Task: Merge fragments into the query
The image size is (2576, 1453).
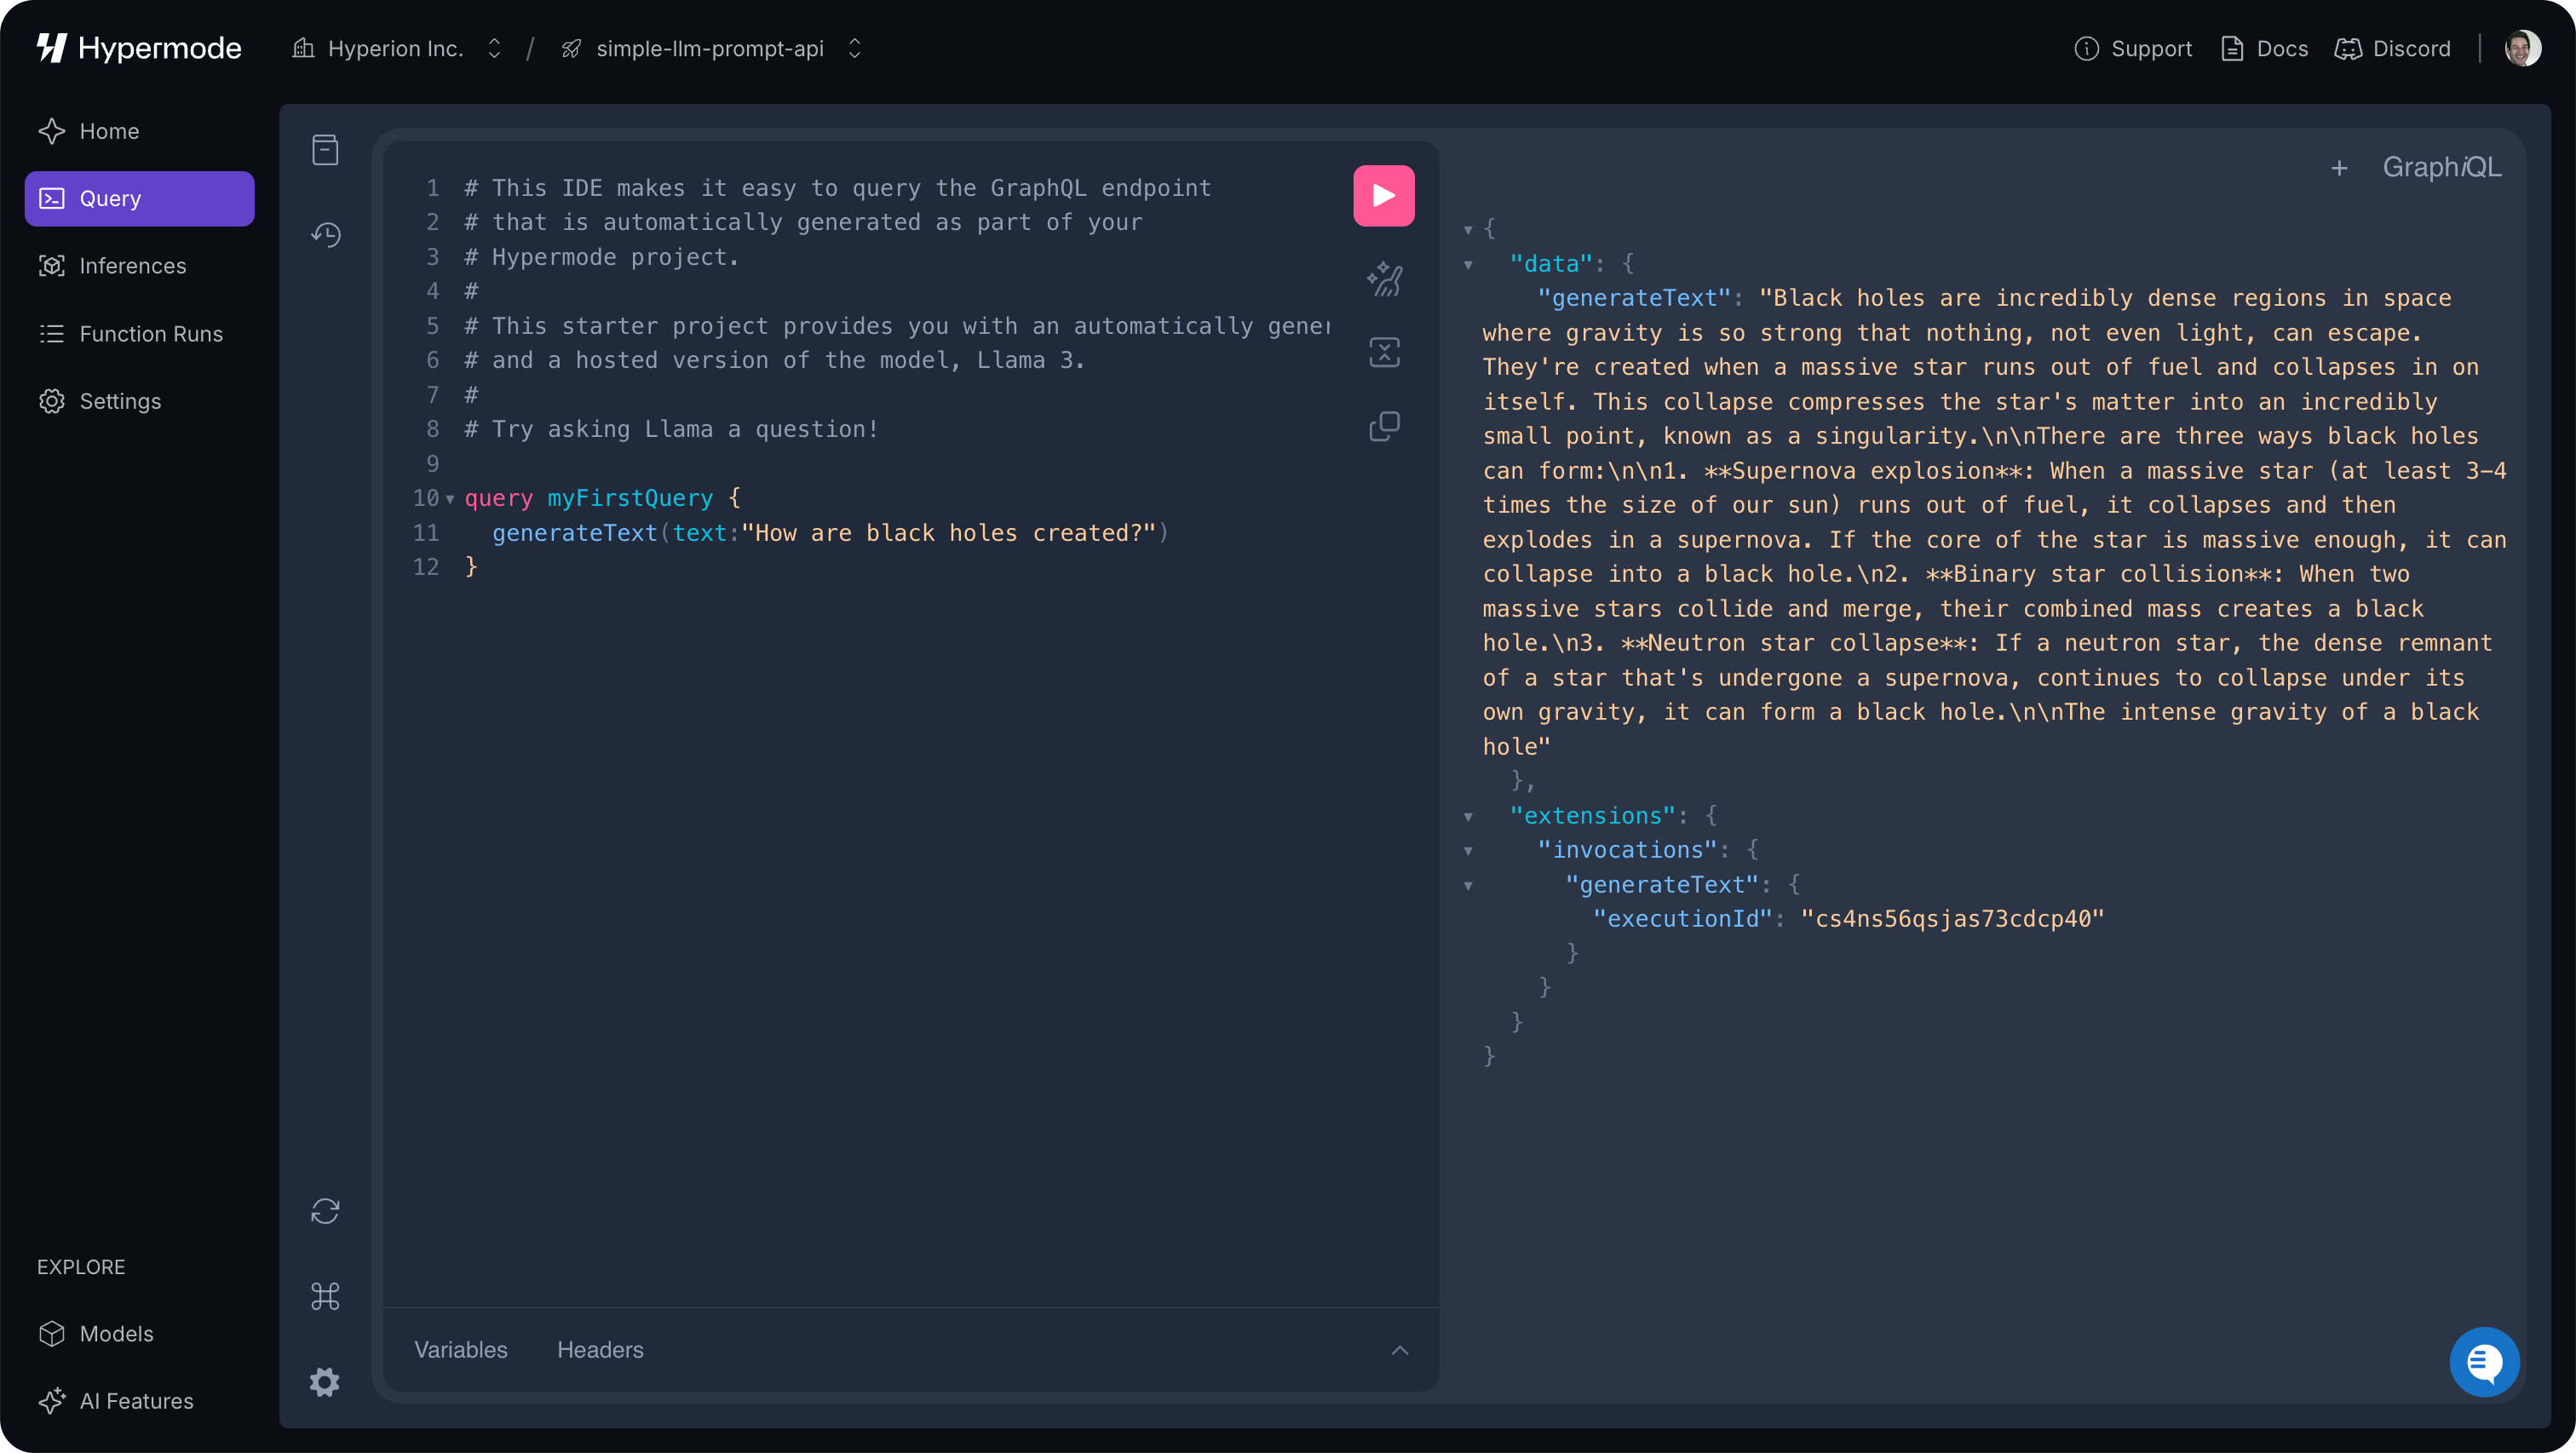Action: tap(1383, 352)
